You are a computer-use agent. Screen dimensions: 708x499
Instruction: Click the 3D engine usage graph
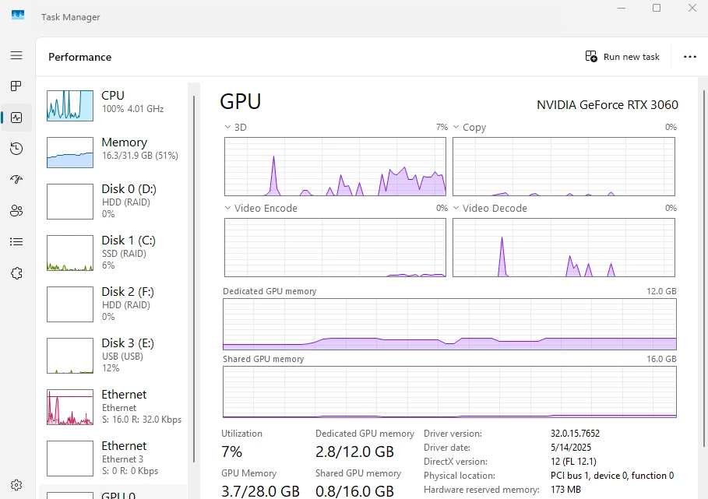(x=335, y=167)
